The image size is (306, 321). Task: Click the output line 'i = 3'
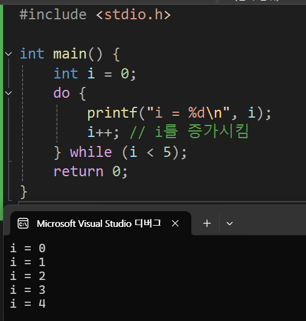coord(28,290)
